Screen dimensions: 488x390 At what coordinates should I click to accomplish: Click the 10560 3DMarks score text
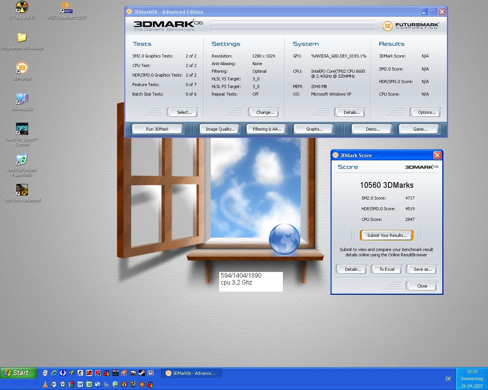pyautogui.click(x=387, y=185)
